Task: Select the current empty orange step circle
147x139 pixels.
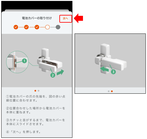Action: point(48,27)
